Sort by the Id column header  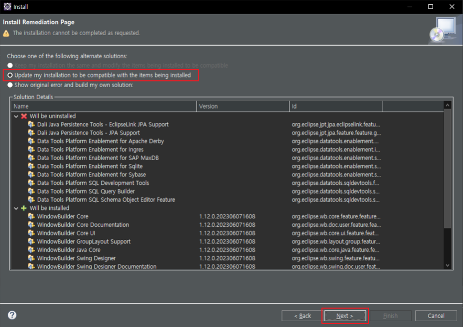(x=336, y=107)
